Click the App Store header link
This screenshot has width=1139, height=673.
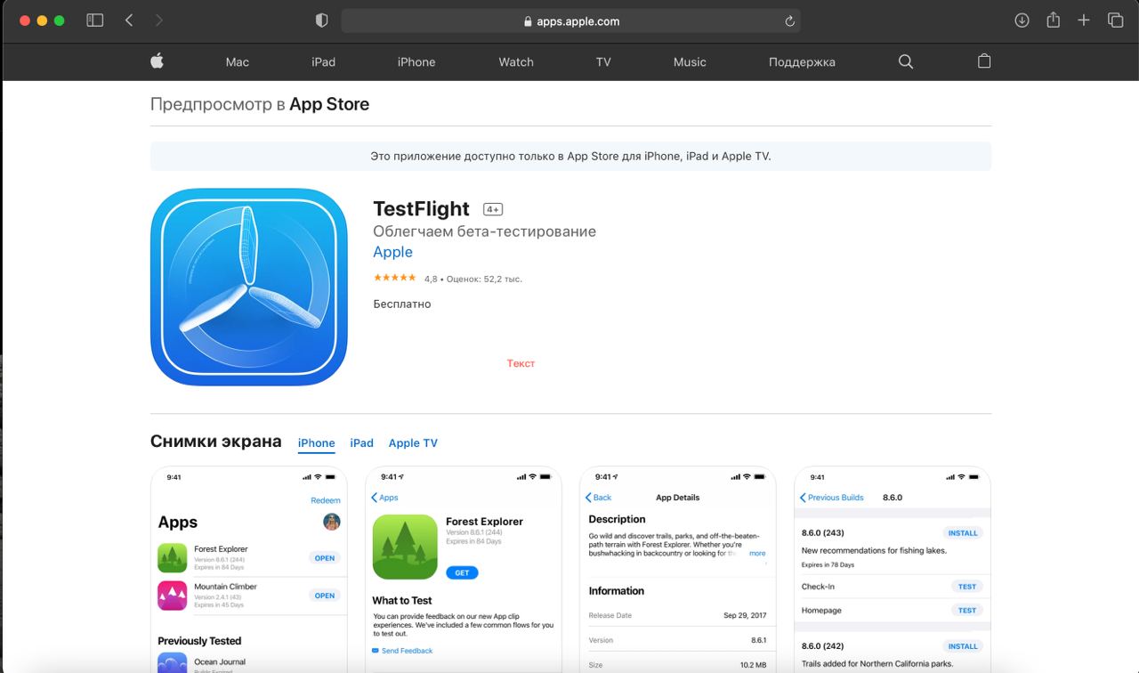coord(329,104)
